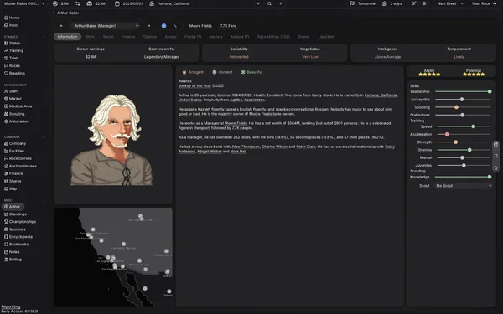Open Breeding in the sidebar
Image resolution: width=503 pixels, height=314 pixels.
click(x=14, y=73)
